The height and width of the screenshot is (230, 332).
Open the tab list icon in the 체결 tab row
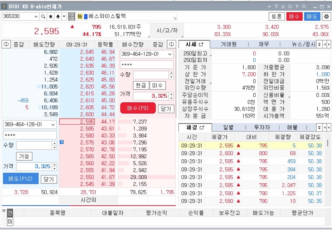pyautogui.click(x=319, y=127)
